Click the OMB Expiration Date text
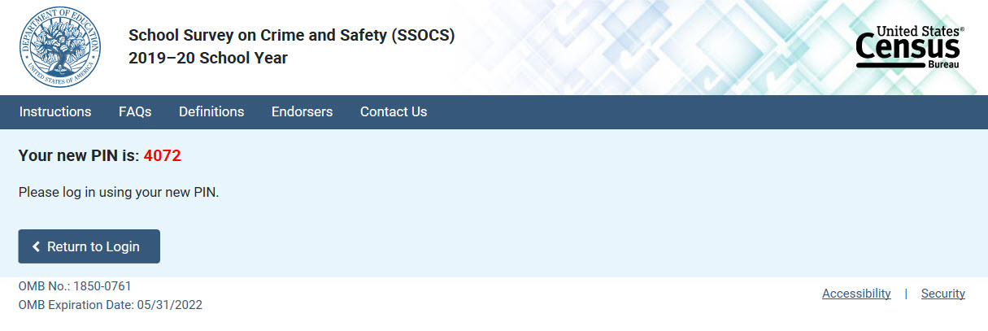The width and height of the screenshot is (988, 331). pyautogui.click(x=110, y=305)
